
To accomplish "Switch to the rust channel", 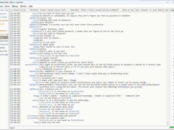I will coord(2,24).
